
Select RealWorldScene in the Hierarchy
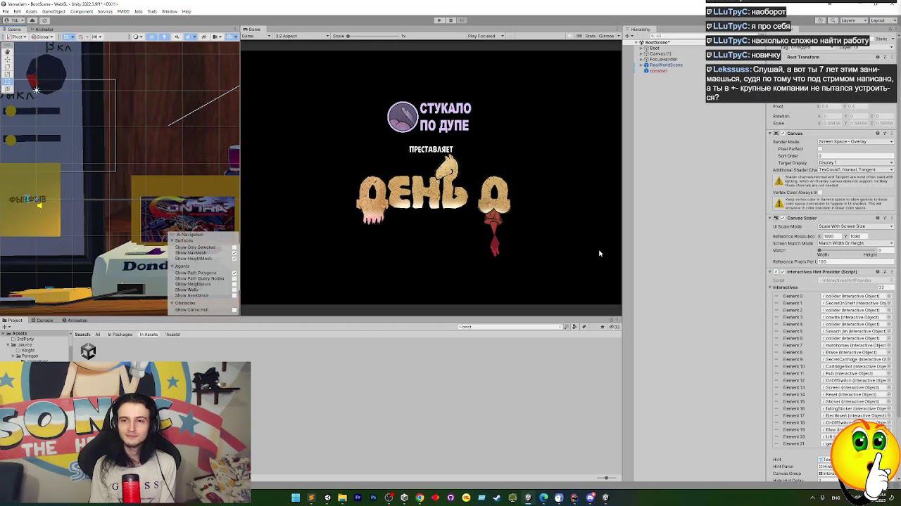point(666,65)
